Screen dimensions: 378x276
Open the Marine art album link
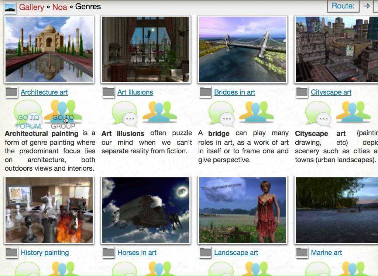(326, 253)
